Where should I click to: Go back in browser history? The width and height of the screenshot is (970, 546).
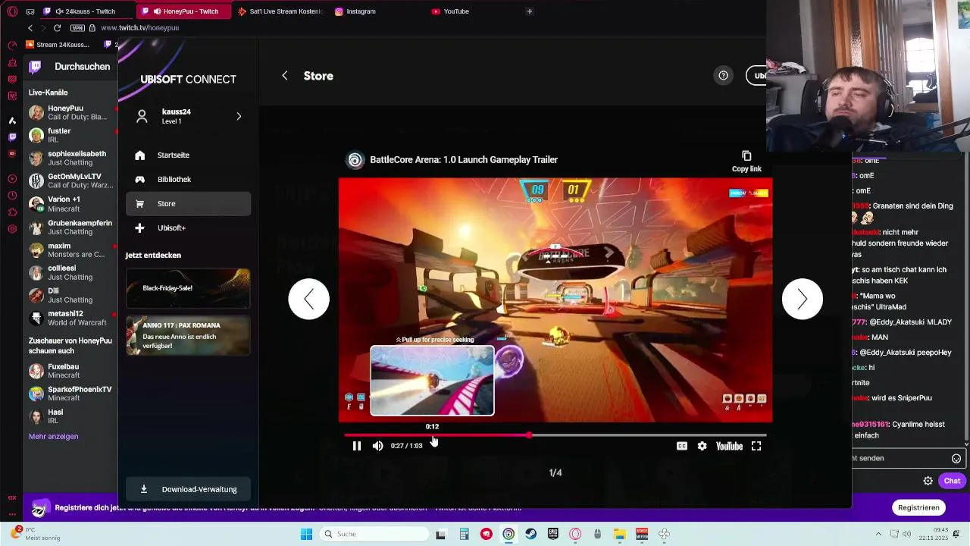point(30,28)
